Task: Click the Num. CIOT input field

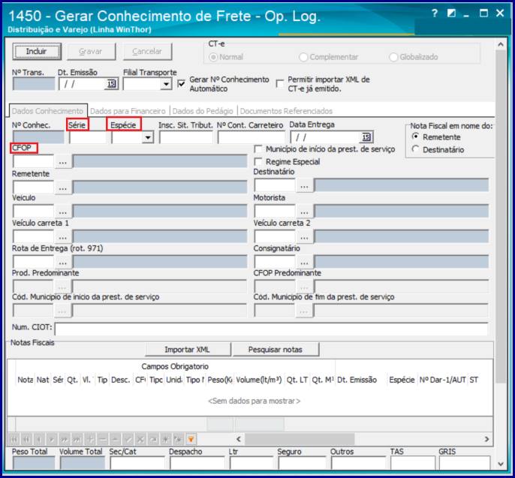Action: [x=271, y=329]
